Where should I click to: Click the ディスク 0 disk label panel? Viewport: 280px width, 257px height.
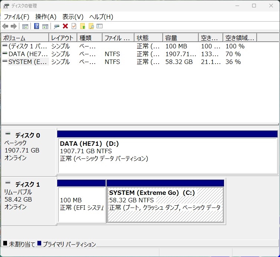click(29, 152)
